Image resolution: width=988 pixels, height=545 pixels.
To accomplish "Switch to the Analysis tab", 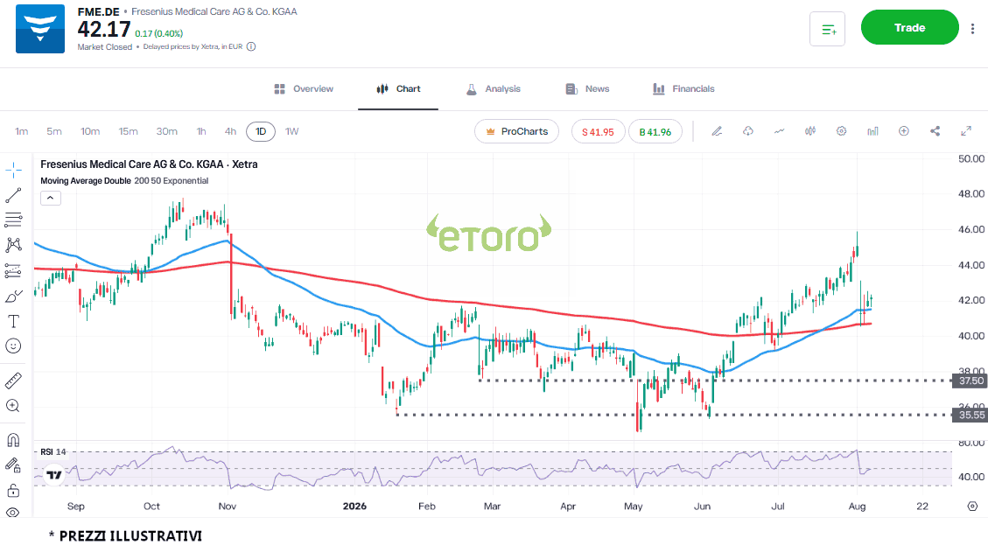I will tap(494, 89).
